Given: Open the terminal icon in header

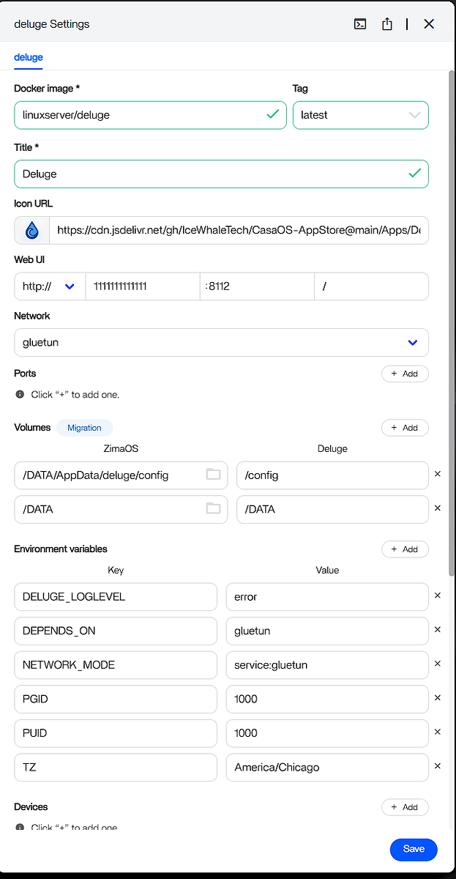Looking at the screenshot, I should 360,24.
